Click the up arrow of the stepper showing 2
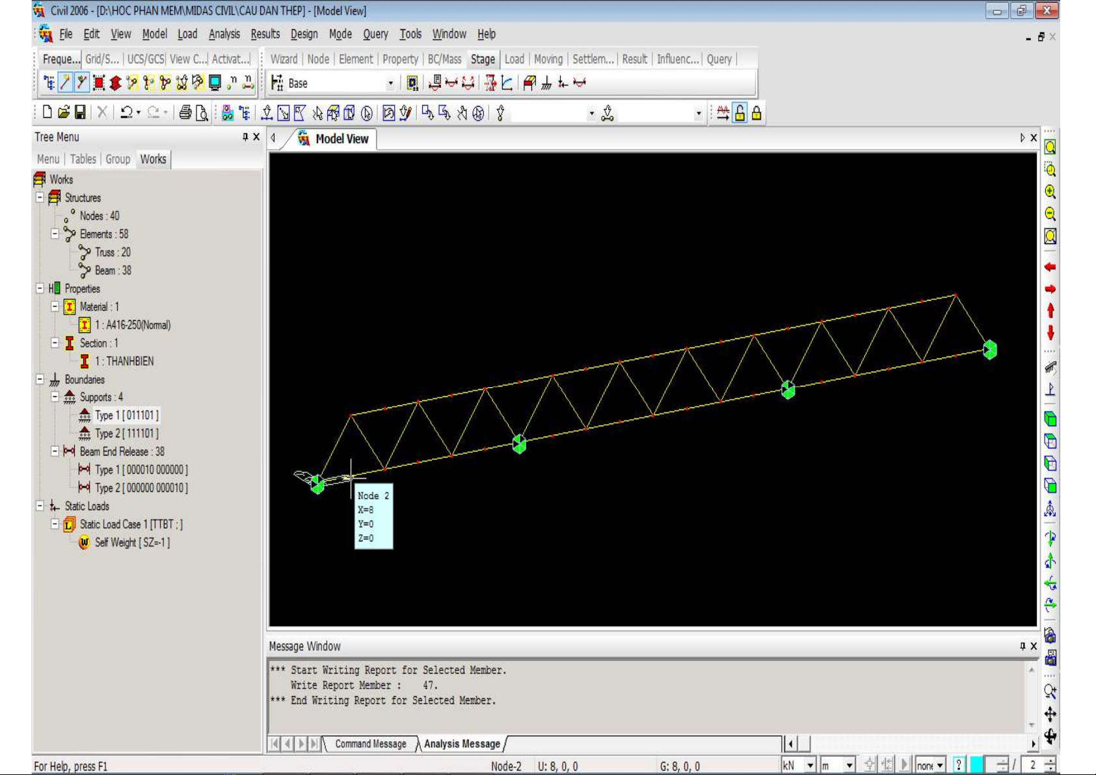1096x775 pixels. tap(1050, 761)
